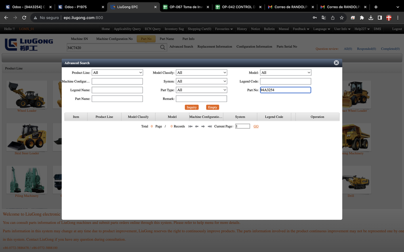Click the Legend Code input field
This screenshot has height=252, width=404.
285,81
